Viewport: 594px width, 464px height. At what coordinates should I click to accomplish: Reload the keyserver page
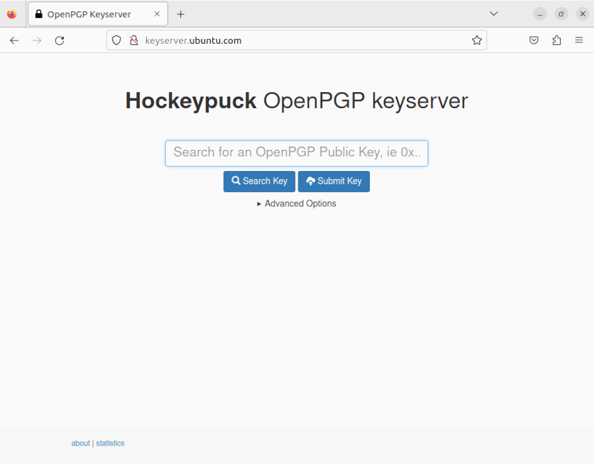(59, 40)
